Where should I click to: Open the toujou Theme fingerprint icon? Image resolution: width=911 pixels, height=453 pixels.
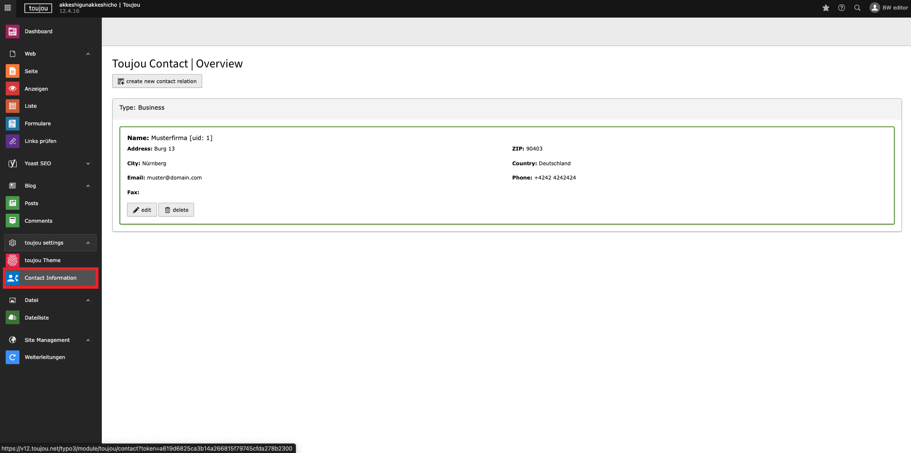(x=12, y=260)
